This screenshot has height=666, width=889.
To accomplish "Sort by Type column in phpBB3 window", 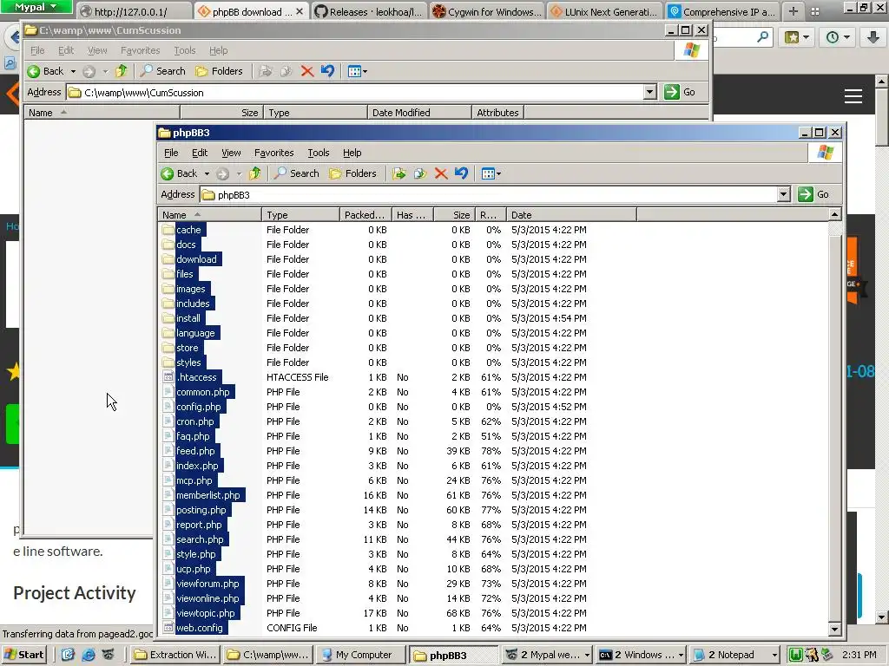I will pyautogui.click(x=300, y=215).
